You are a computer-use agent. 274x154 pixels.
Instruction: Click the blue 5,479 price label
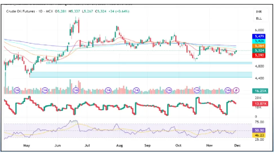pyautogui.click(x=259, y=36)
